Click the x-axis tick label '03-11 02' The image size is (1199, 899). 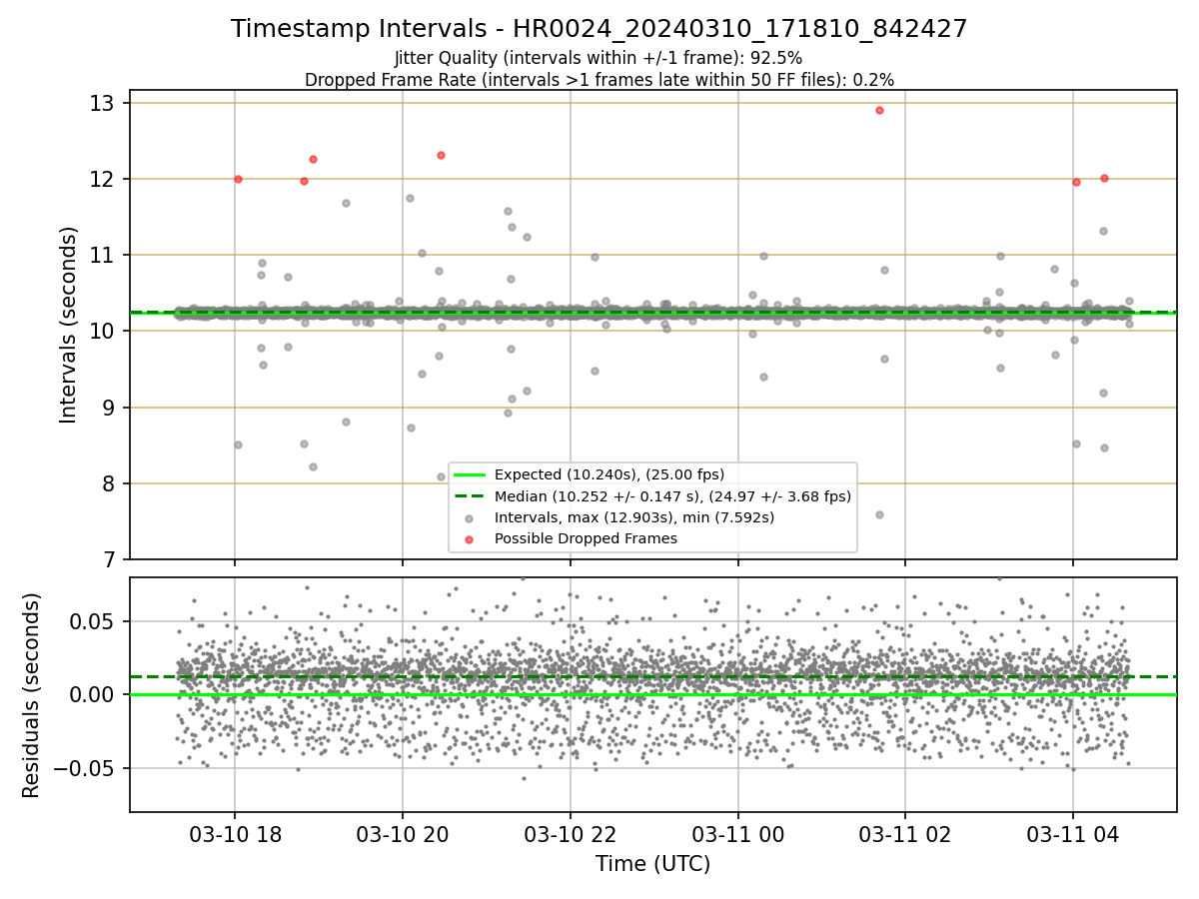click(x=905, y=834)
